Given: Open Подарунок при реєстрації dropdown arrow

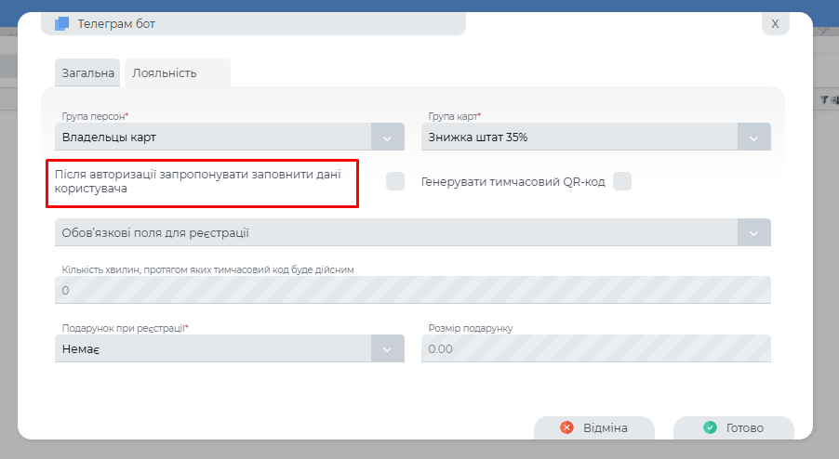Looking at the screenshot, I should 388,348.
